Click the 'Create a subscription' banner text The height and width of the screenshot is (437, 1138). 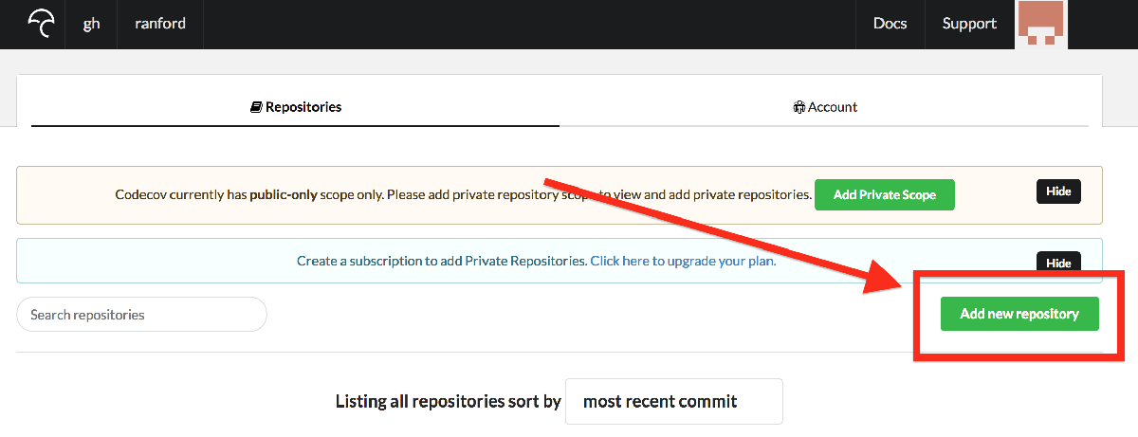click(x=441, y=261)
